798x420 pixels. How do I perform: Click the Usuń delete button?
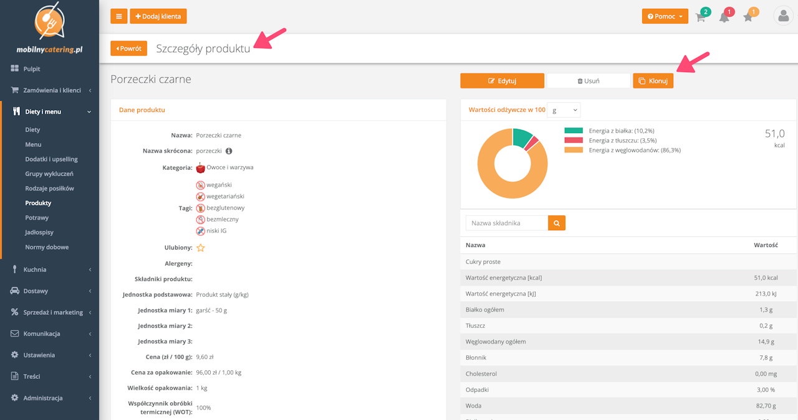[588, 81]
